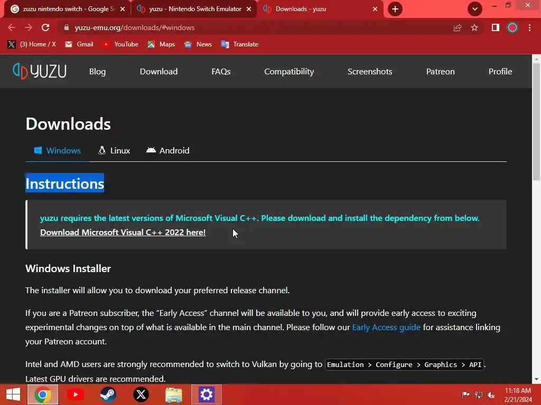Viewport: 541px width, 405px height.
Task: Share this page via the share icon
Action: [x=458, y=27]
